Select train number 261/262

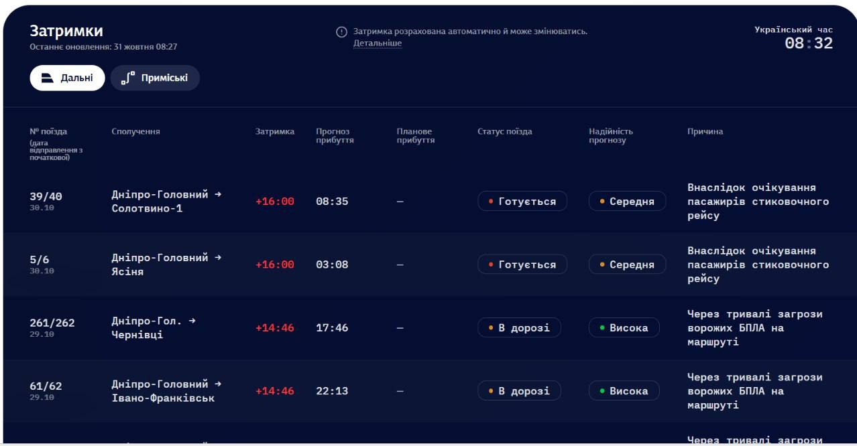[x=52, y=323]
